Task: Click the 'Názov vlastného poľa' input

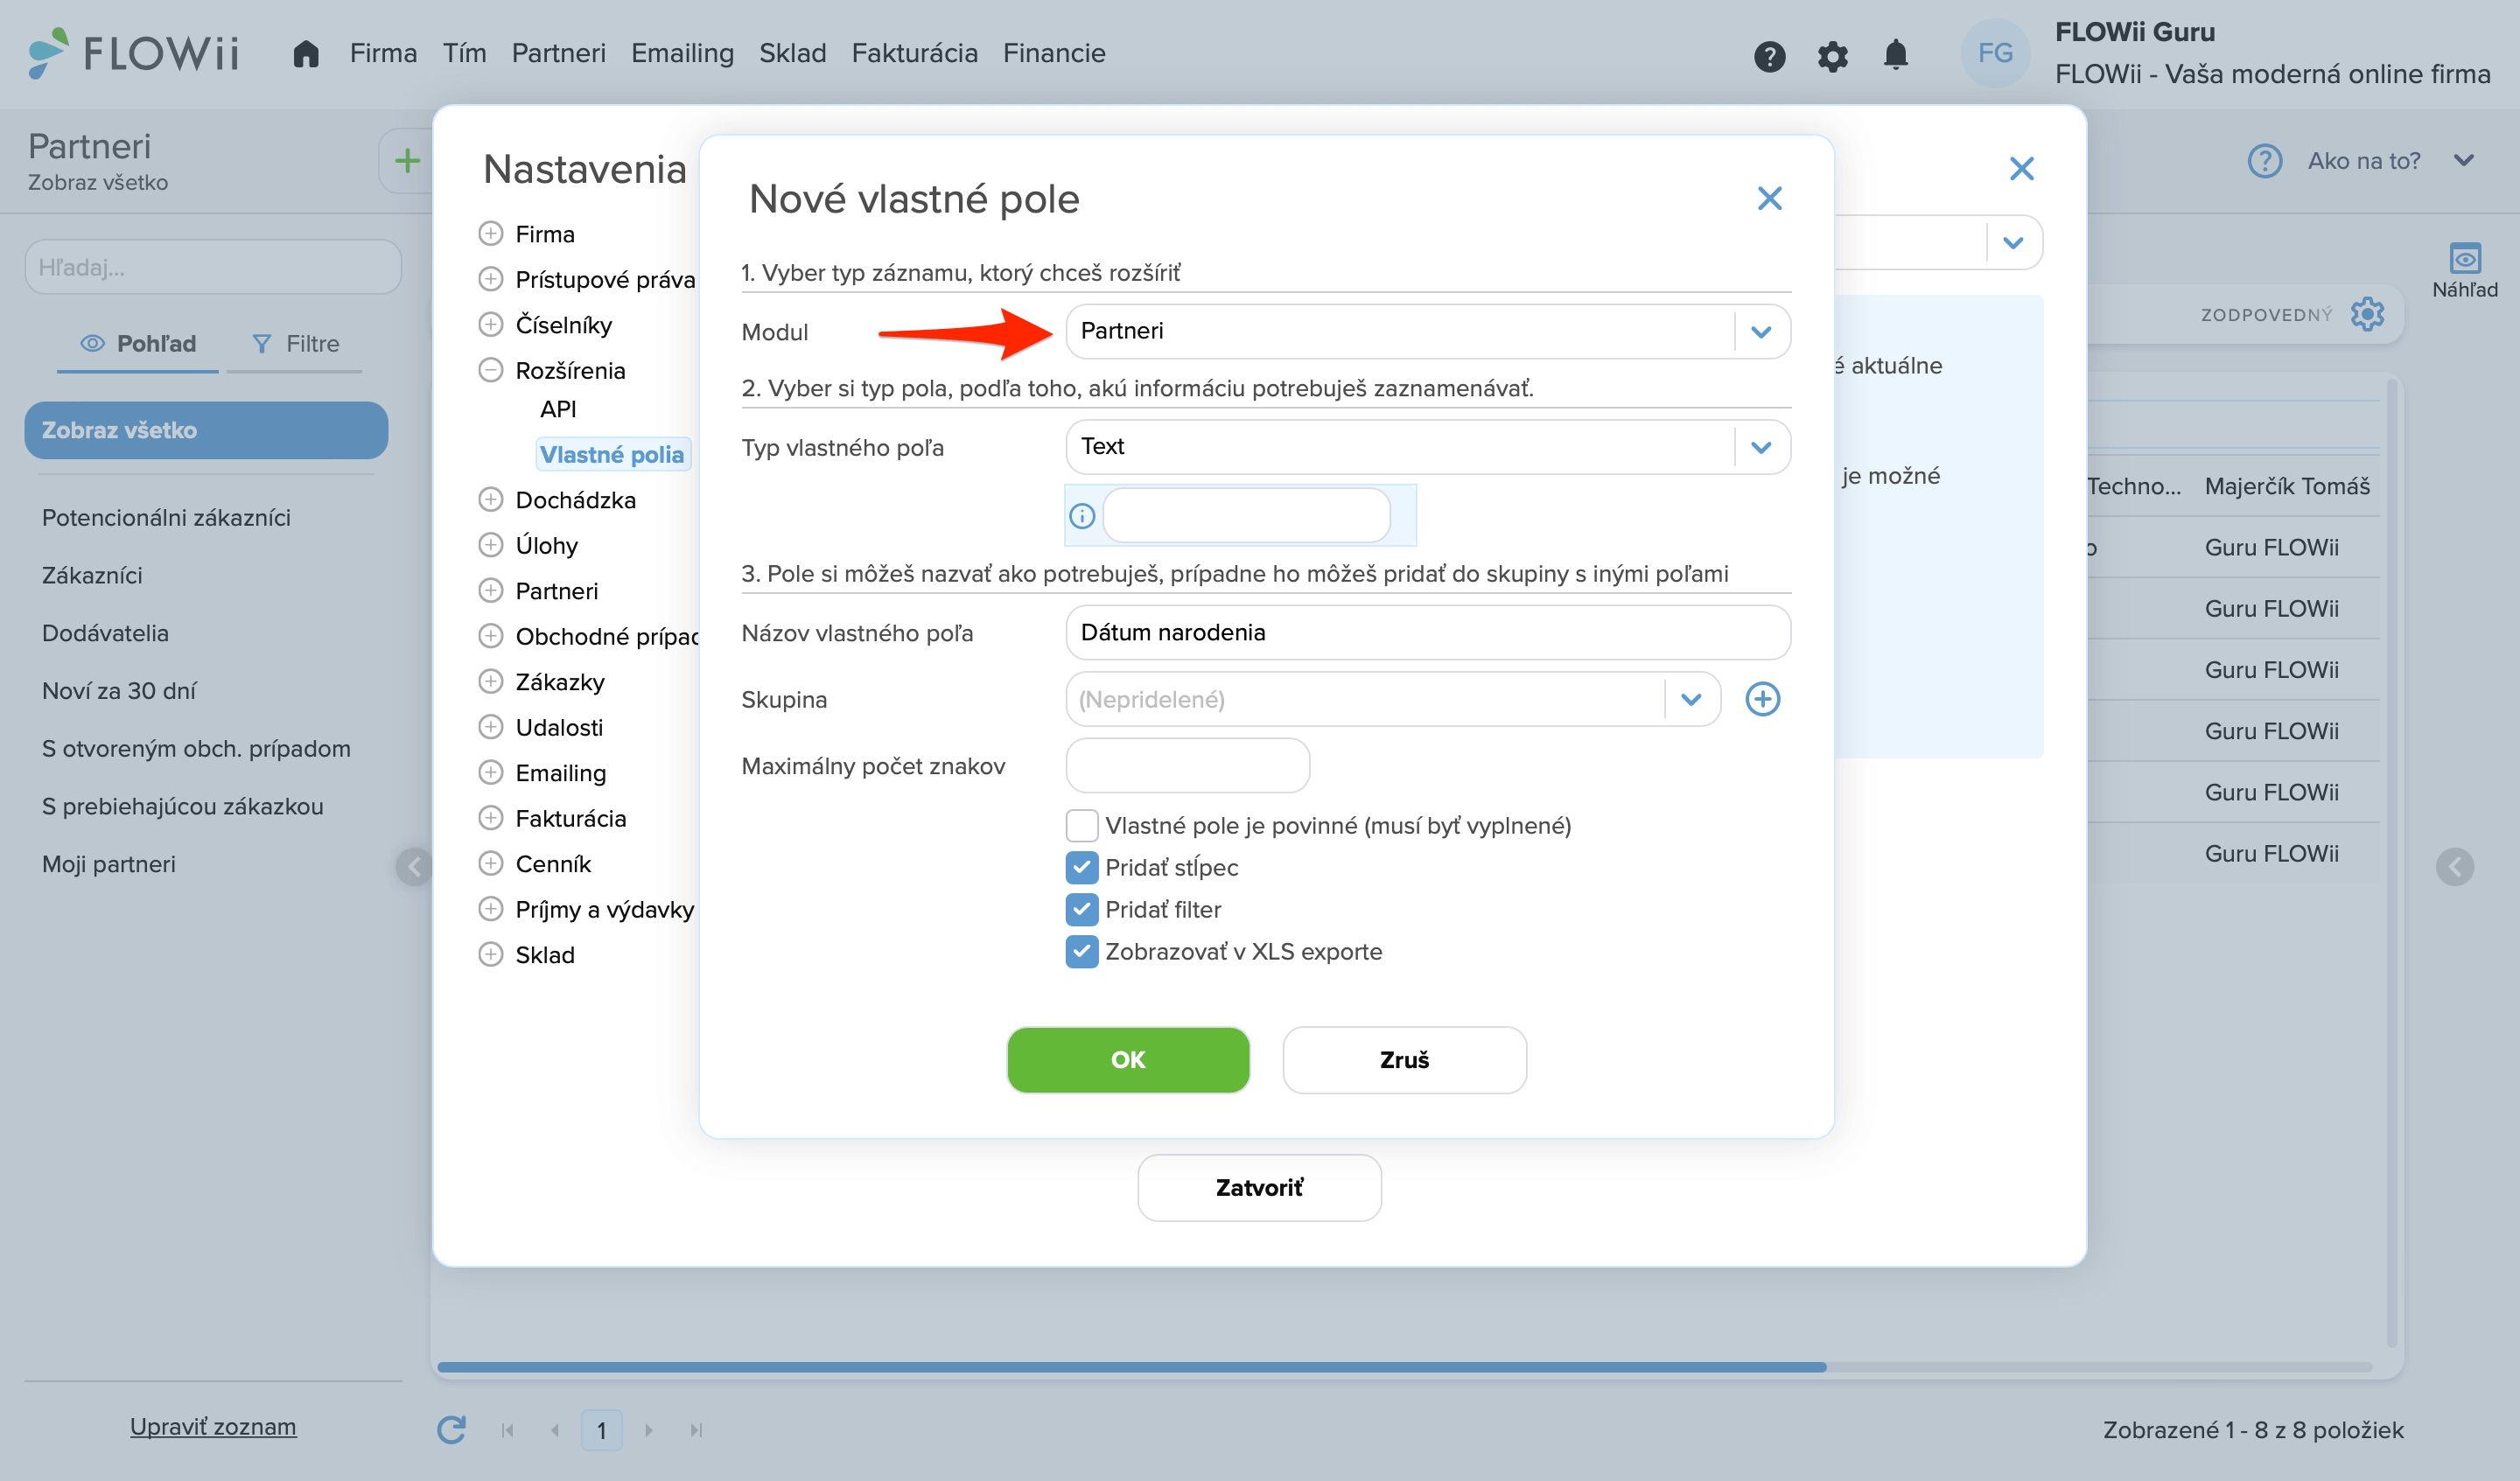Action: (x=1427, y=633)
